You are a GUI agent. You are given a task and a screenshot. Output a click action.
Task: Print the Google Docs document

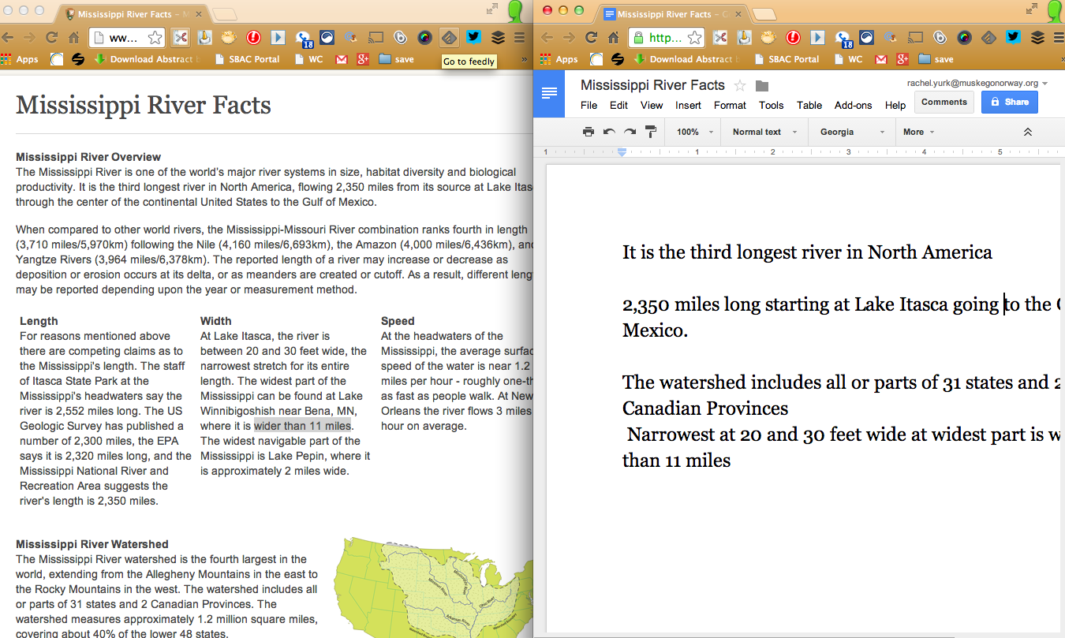click(x=588, y=132)
